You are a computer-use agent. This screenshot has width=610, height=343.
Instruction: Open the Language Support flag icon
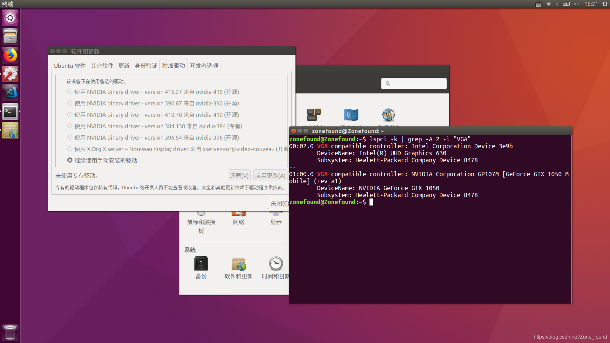coord(351,115)
